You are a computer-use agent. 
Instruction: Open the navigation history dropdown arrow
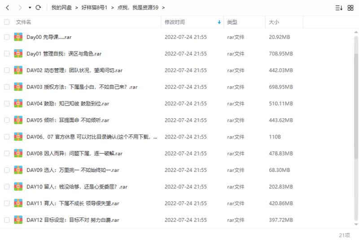click(30, 8)
